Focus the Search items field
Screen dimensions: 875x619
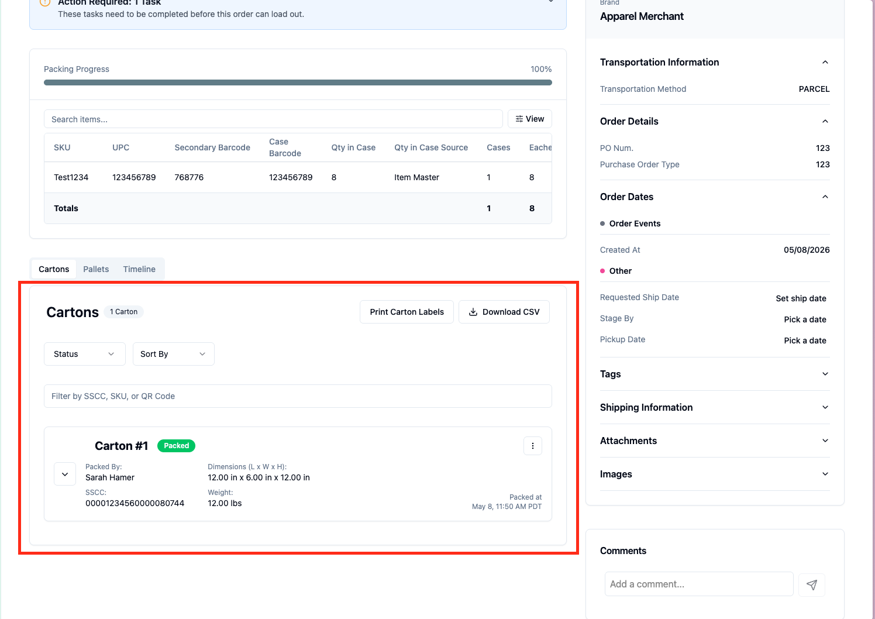coord(273,119)
